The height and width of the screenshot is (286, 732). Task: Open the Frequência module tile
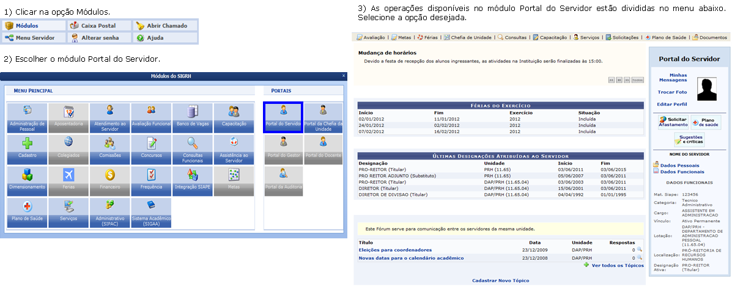click(150, 180)
